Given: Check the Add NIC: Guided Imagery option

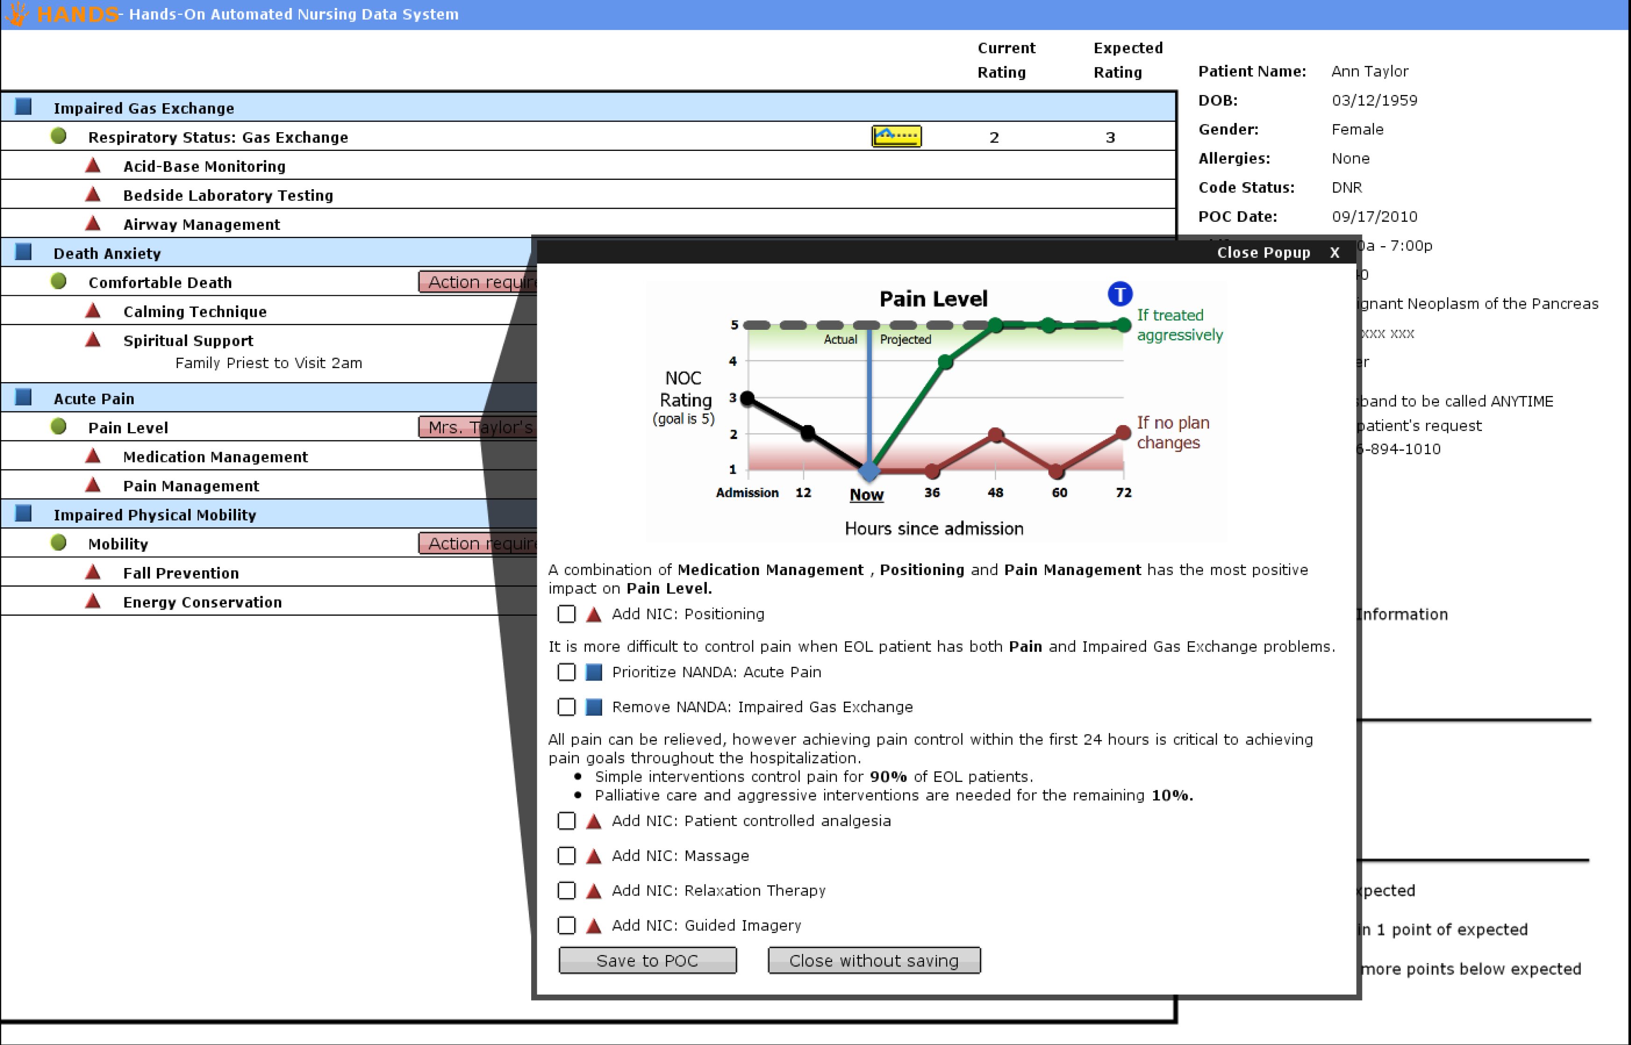Looking at the screenshot, I should [567, 925].
